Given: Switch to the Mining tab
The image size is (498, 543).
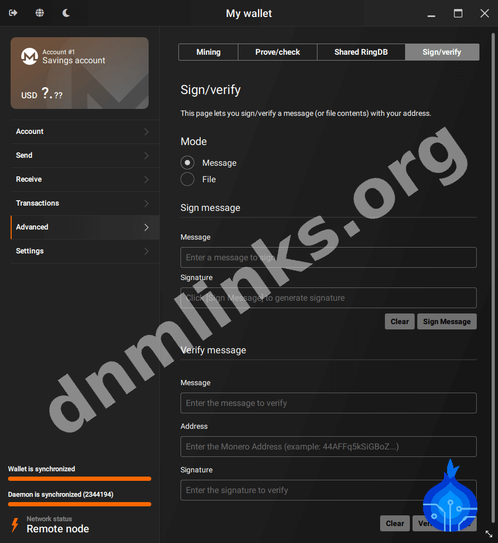Looking at the screenshot, I should click(208, 52).
